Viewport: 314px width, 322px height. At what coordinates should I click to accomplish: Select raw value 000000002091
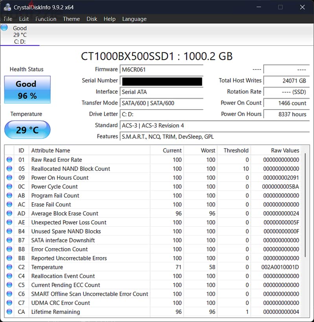pos(281,177)
